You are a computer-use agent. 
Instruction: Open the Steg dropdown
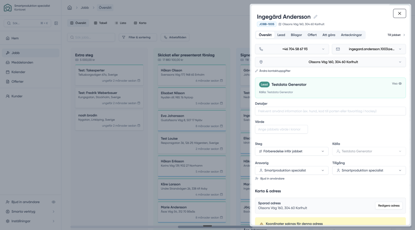tap(292, 151)
